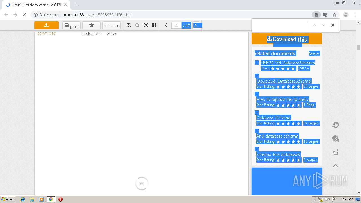Click the page number input field

(x=177, y=25)
